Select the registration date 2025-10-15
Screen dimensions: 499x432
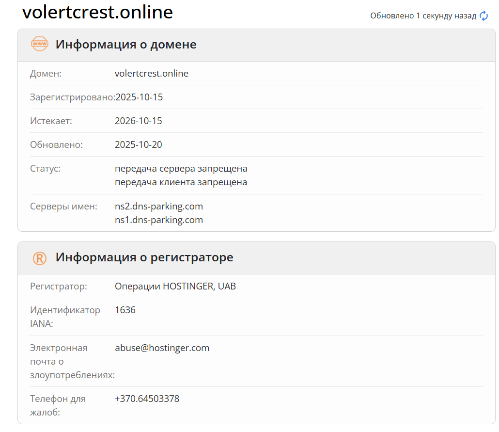coord(139,97)
